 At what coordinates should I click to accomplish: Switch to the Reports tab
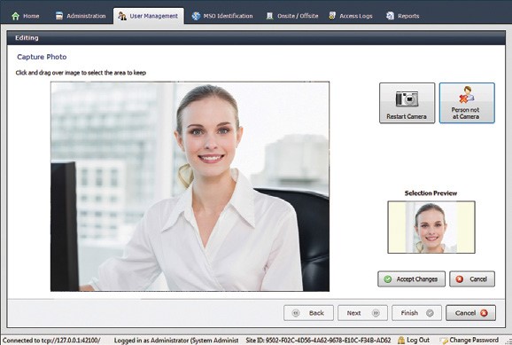click(x=403, y=16)
